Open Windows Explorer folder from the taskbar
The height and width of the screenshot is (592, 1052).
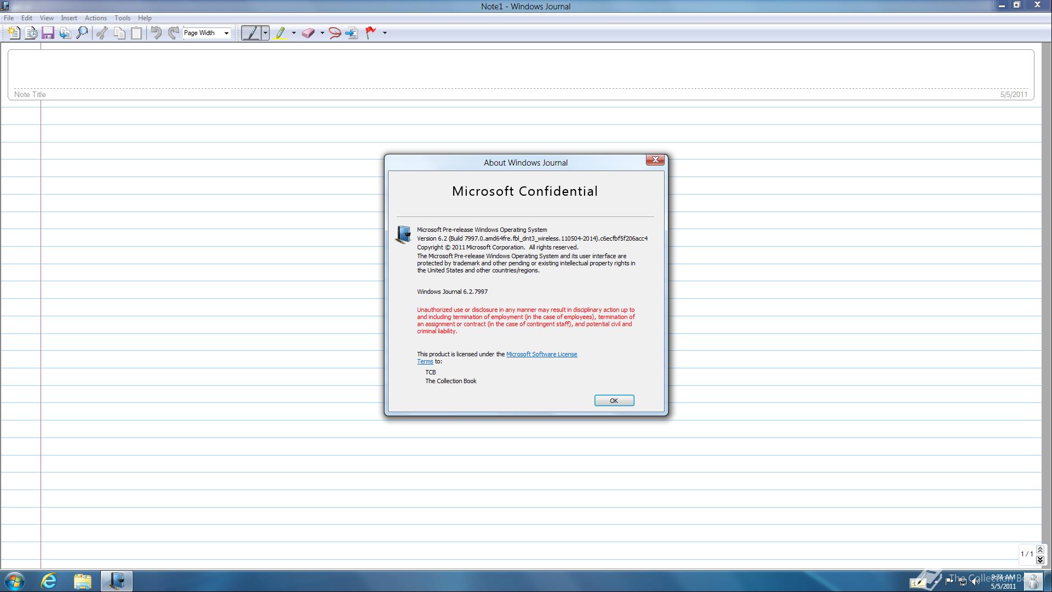click(83, 581)
